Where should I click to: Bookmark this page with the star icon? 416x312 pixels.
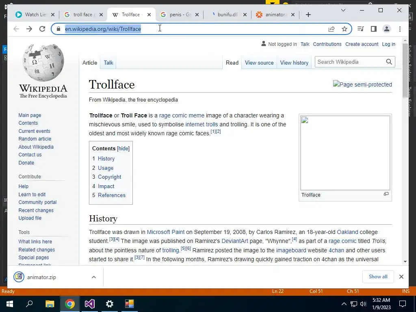344,29
